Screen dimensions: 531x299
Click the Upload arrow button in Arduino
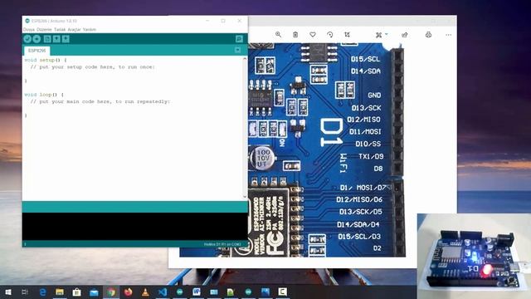[37, 39]
